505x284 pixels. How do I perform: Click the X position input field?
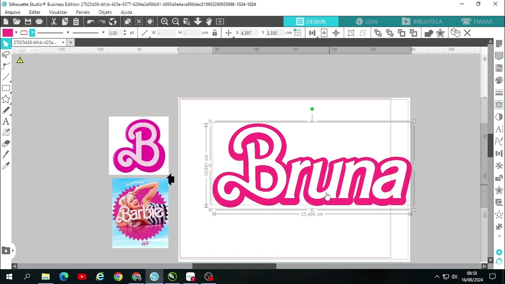pyautogui.click(x=249, y=33)
